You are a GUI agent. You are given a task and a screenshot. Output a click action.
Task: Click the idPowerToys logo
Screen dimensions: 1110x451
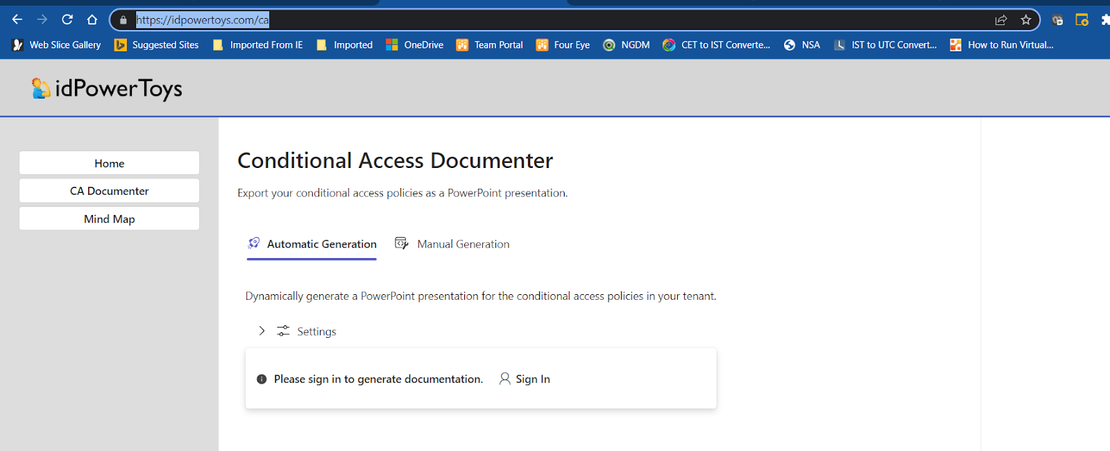107,88
